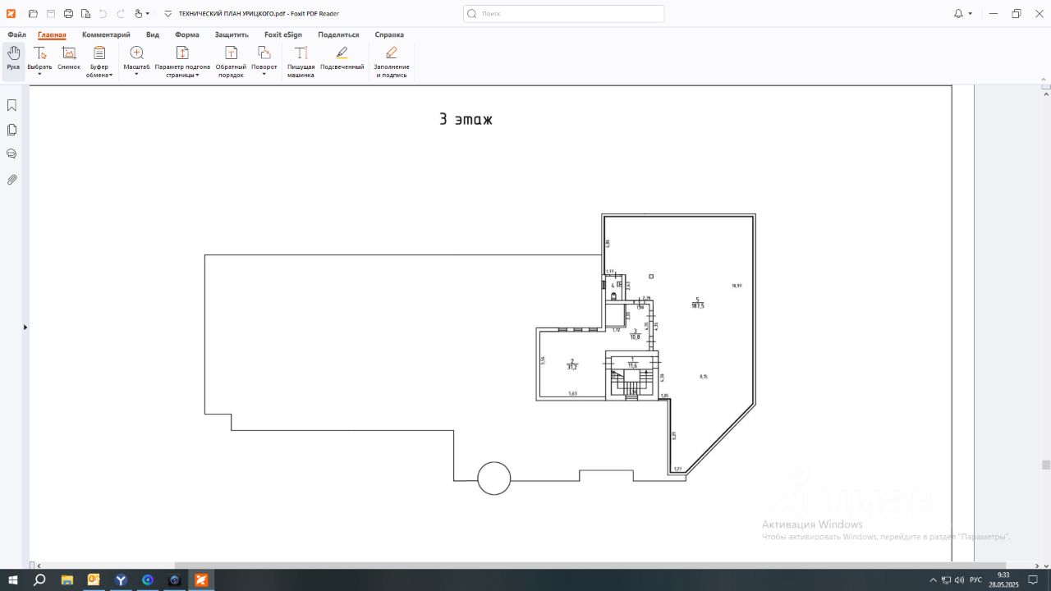Activate the Пишущая машинка typewriter tool
The width and height of the screenshot is (1051, 591).
click(x=301, y=59)
